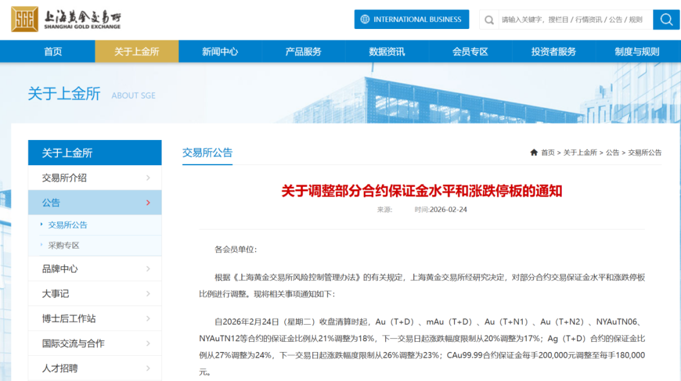Image resolution: width=681 pixels, height=381 pixels.
Task: Select 采购专区 sub-item in sidebar
Action: 64,245
